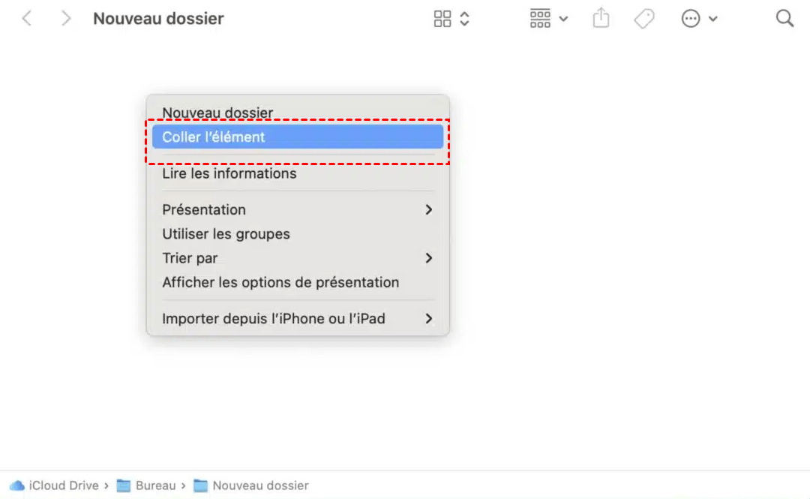
Task: Select Nouveau dossier in the context menu
Action: (217, 113)
